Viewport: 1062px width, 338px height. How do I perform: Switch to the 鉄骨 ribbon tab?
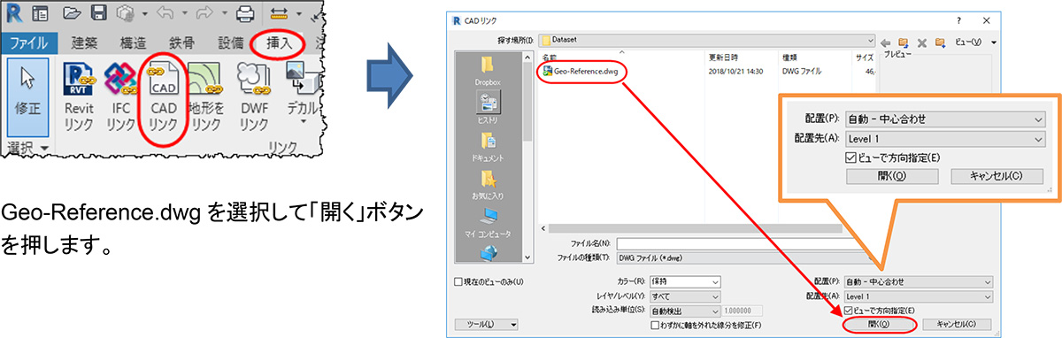(x=182, y=42)
